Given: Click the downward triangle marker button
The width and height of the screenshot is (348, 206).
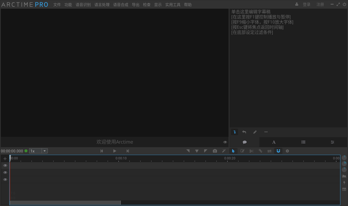Looking at the screenshot, I should pos(197,151).
